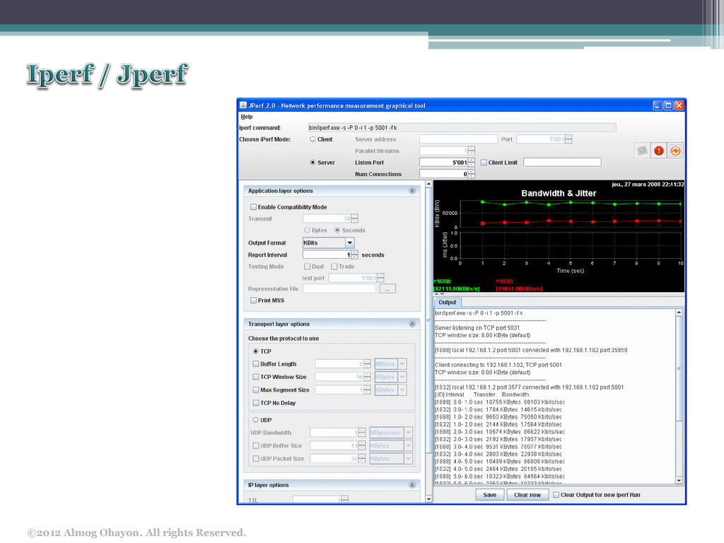Open the Max Segment Size KBytes dropdown
724x543 pixels.
pos(402,390)
